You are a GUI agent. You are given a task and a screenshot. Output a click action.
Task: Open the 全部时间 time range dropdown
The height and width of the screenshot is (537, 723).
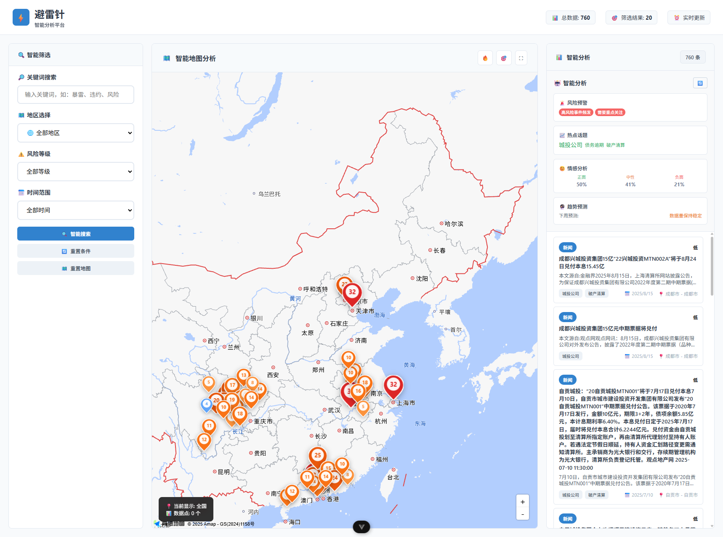(76, 210)
